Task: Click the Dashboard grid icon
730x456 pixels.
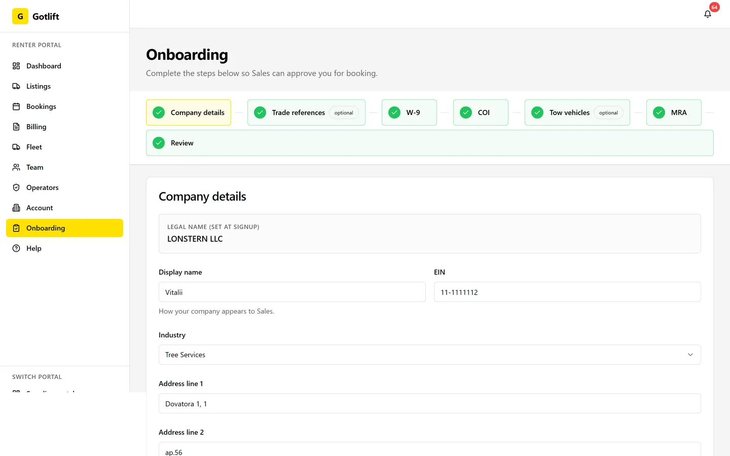Action: pos(16,66)
